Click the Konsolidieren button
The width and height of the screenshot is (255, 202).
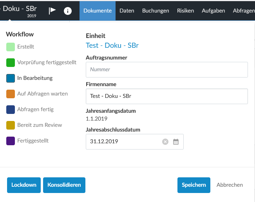pyautogui.click(x=64, y=185)
